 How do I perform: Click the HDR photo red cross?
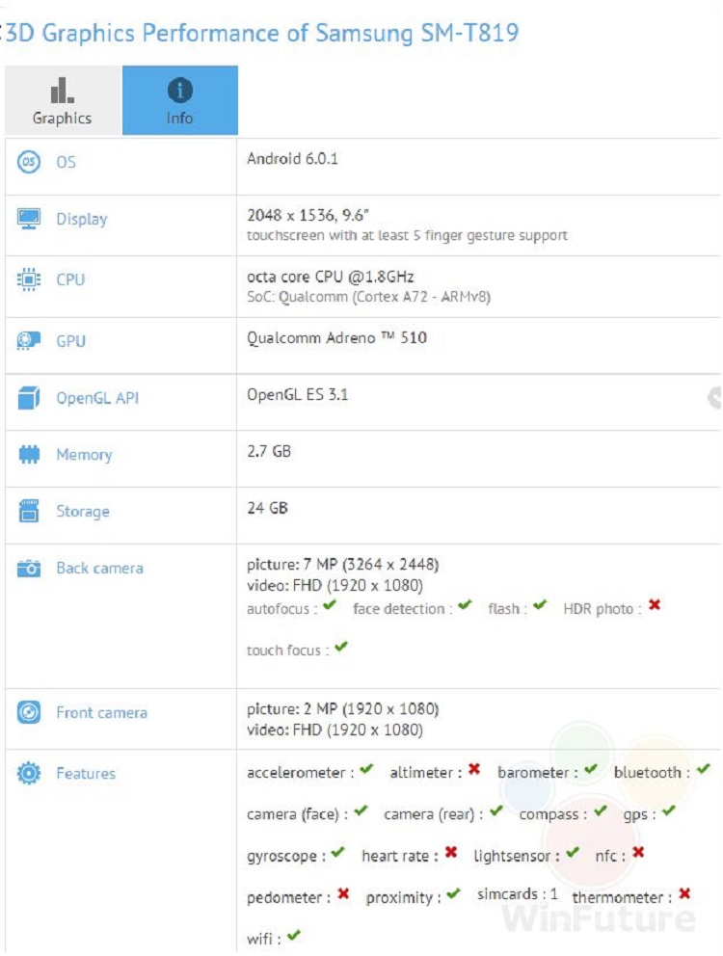point(655,606)
